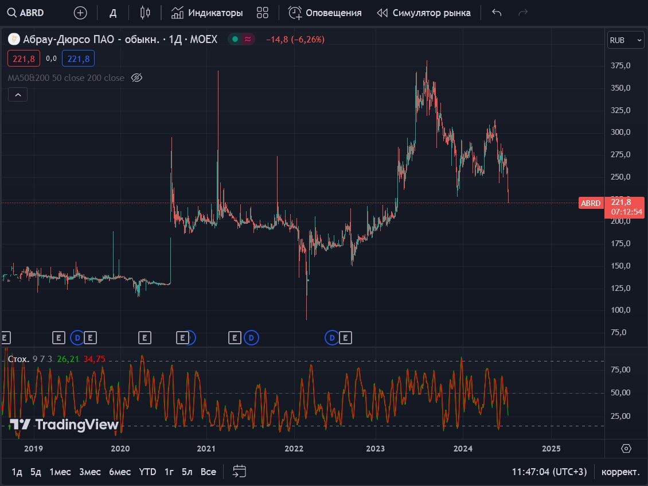Viewport: 648px width, 486px height.
Task: Click the 75,00 stochastic scale label
Action: coord(620,370)
